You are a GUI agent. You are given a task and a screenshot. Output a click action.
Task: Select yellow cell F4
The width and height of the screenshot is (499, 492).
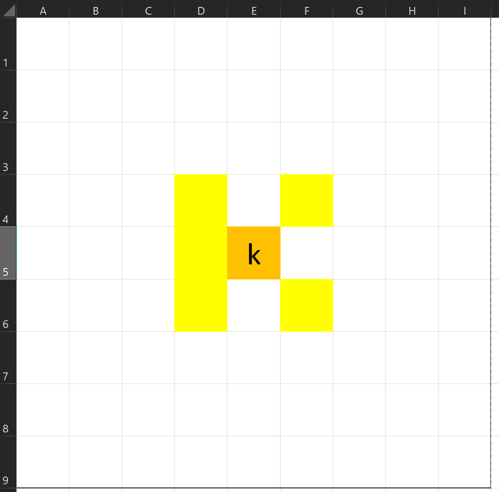click(306, 200)
